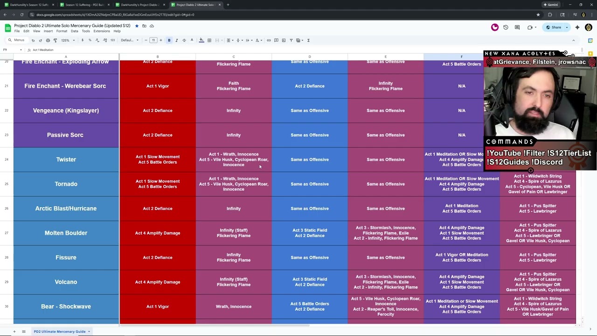Open the Gemini sparkle icon beside Share
597x336 pixels.
coord(577,28)
